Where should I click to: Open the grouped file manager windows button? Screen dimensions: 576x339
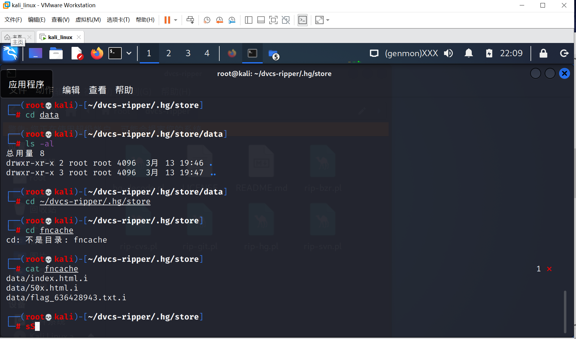pyautogui.click(x=274, y=54)
